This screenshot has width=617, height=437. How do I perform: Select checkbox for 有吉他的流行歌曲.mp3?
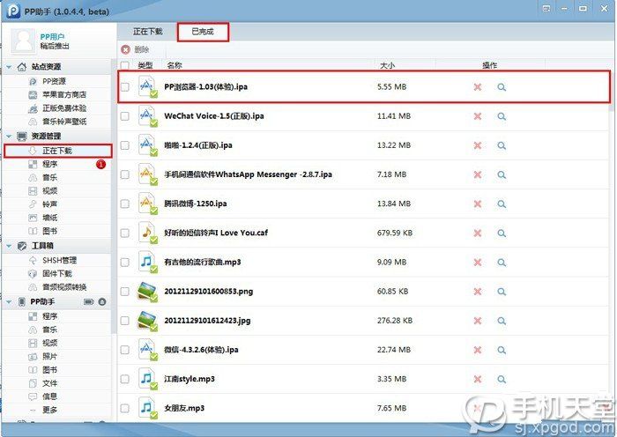(125, 262)
